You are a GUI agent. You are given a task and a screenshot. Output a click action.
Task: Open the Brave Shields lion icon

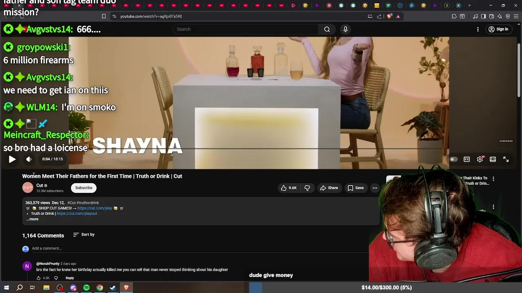click(389, 16)
